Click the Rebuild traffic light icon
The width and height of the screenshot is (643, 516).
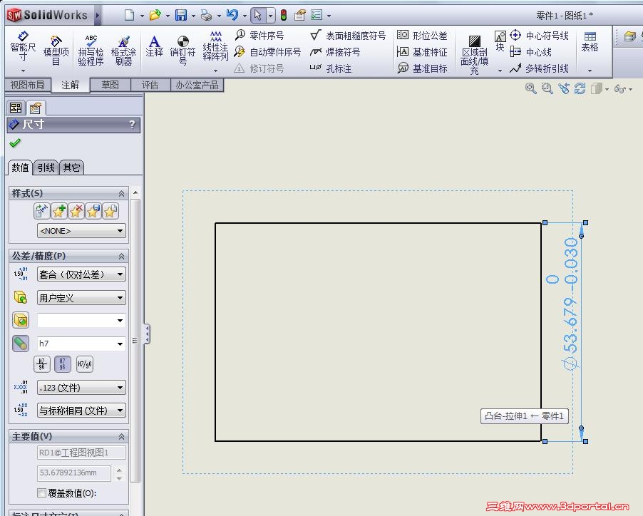pyautogui.click(x=284, y=16)
